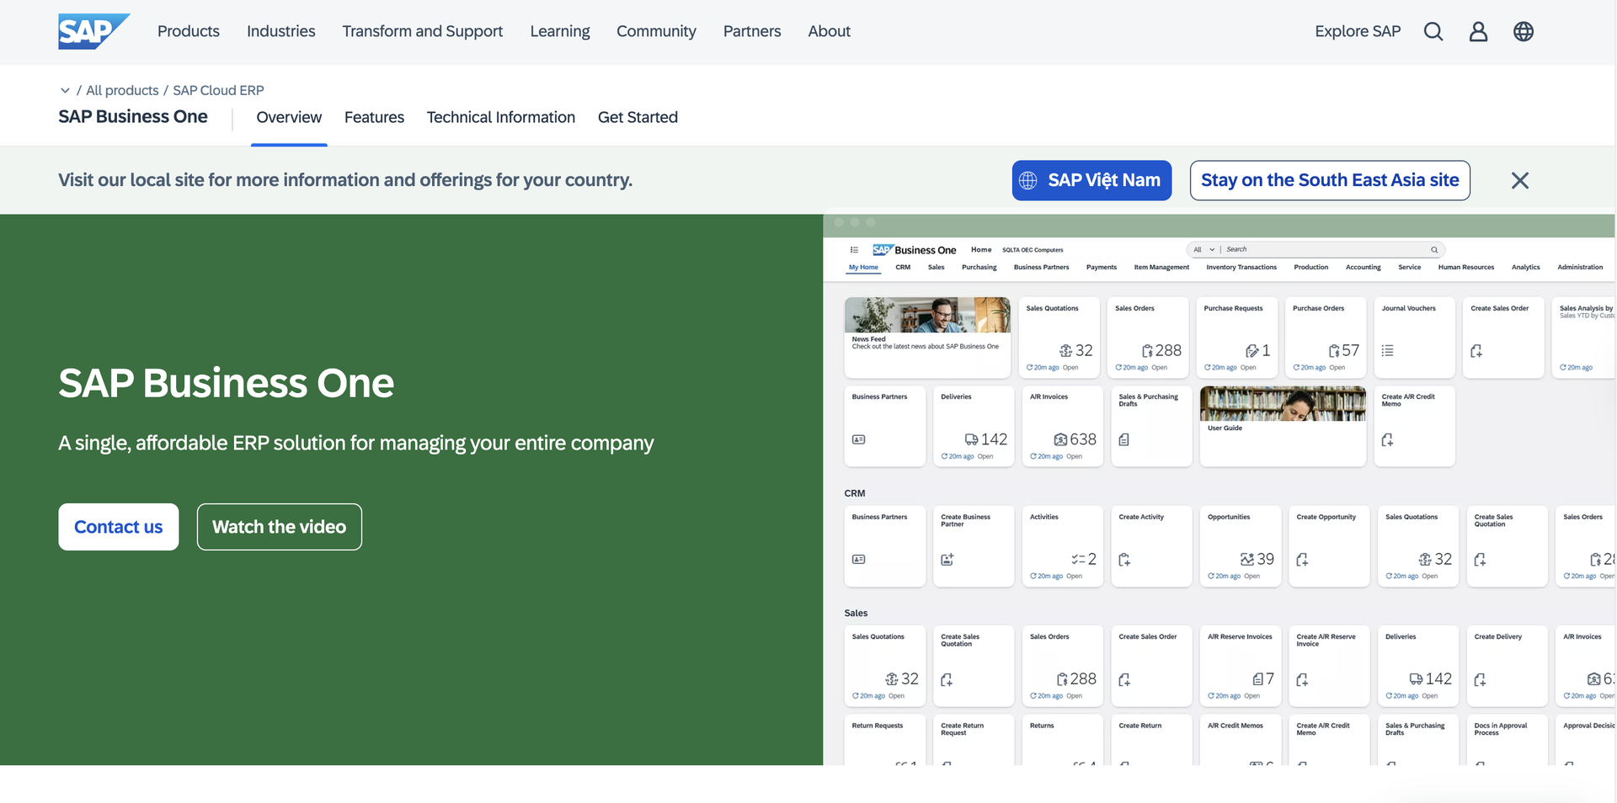Follow the All products breadcrumb link
Image resolution: width=1617 pixels, height=803 pixels.
pyautogui.click(x=122, y=90)
